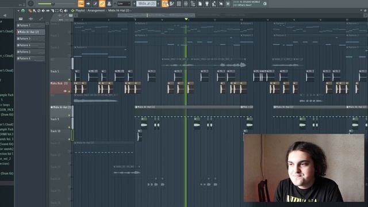Toggle mute LED on Track 5
Image resolution: width=368 pixels, height=207 pixels.
coord(69,79)
